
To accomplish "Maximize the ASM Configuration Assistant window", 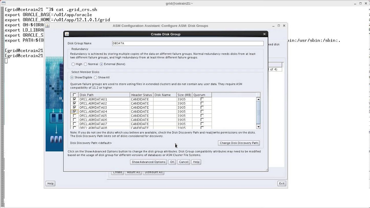I will point(279,26).
